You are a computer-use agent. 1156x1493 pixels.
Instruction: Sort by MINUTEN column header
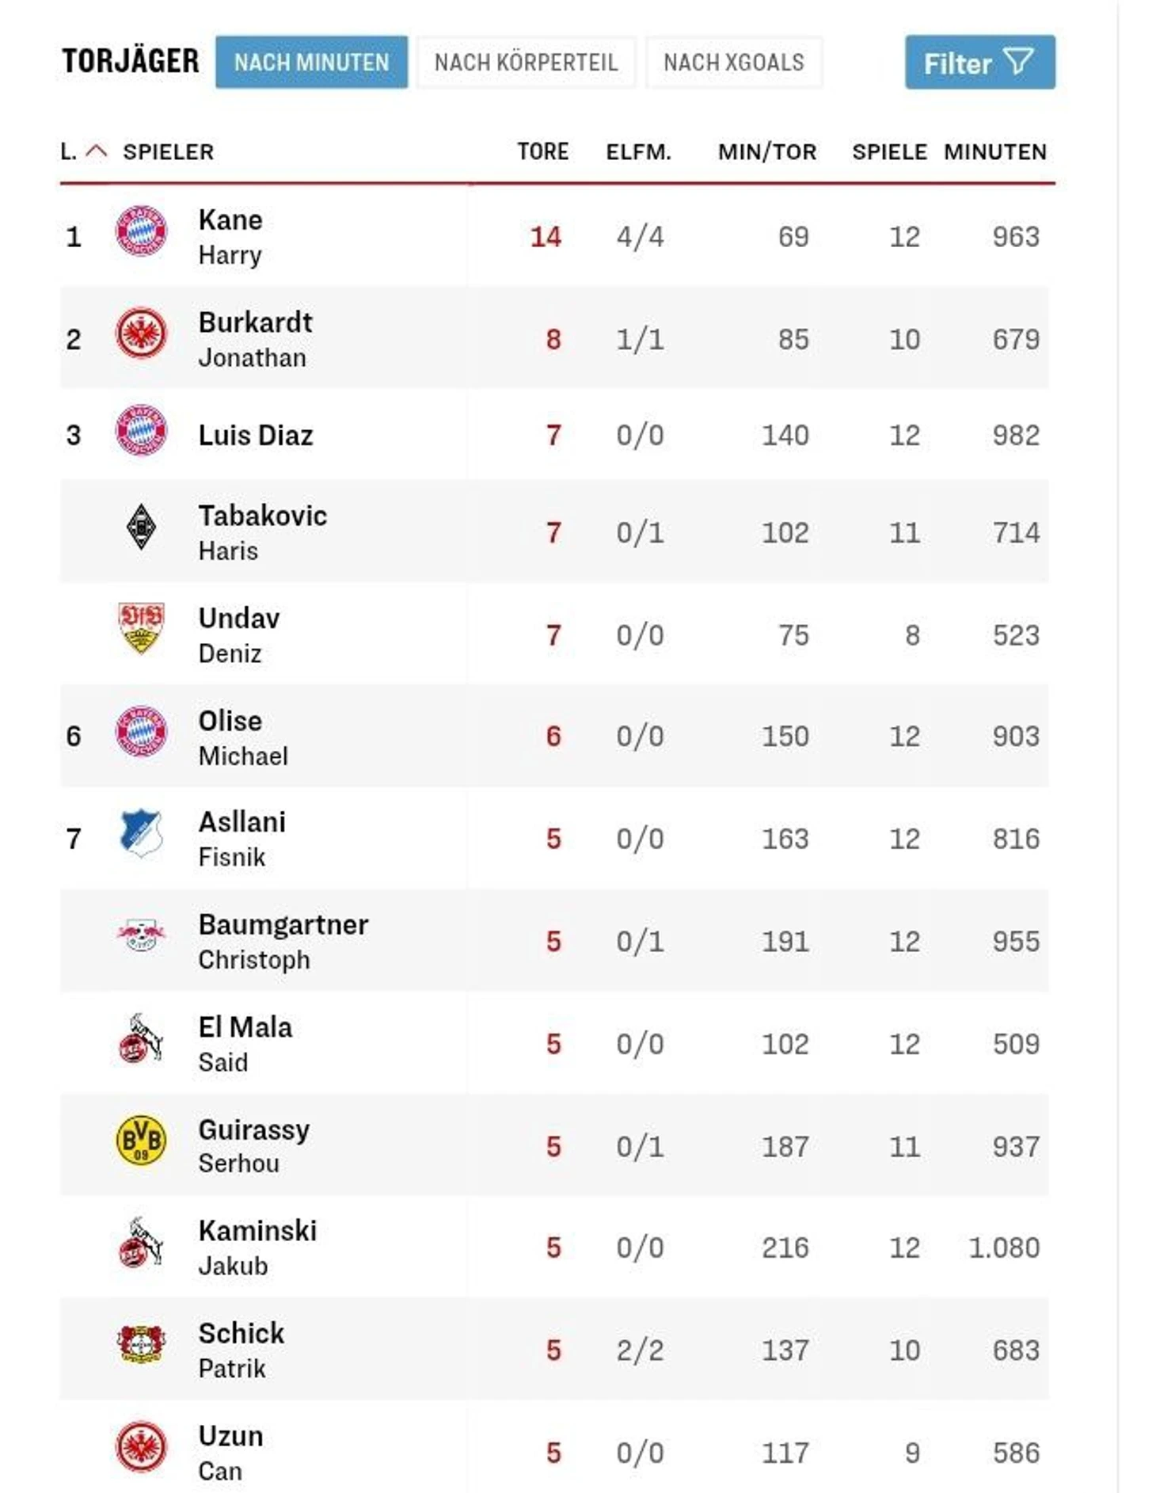[994, 151]
